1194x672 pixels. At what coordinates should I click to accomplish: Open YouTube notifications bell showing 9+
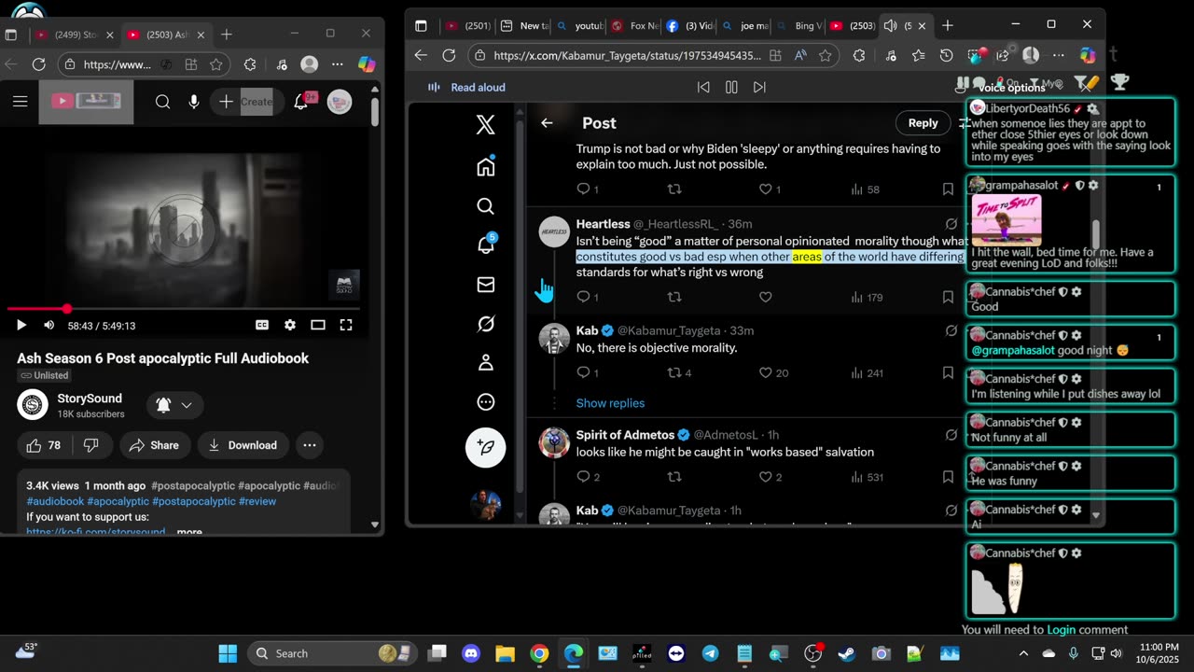301,102
